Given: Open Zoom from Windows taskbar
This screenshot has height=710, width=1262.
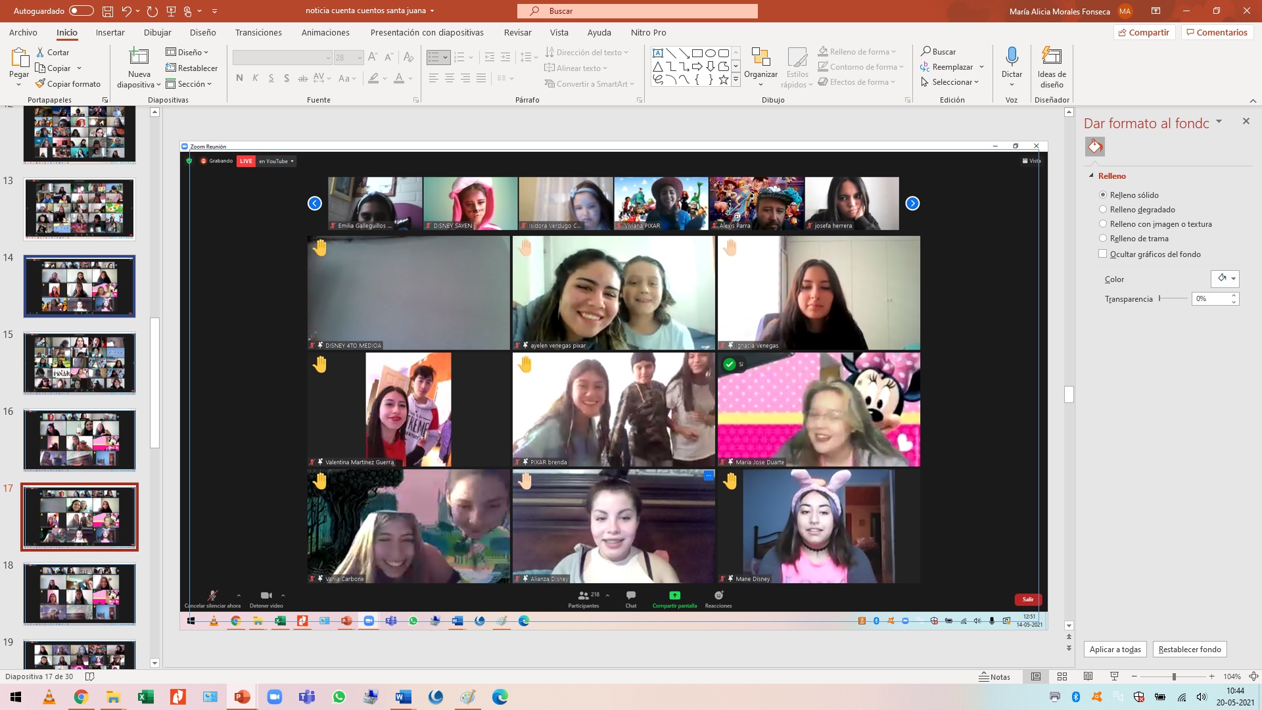Looking at the screenshot, I should click(x=274, y=697).
